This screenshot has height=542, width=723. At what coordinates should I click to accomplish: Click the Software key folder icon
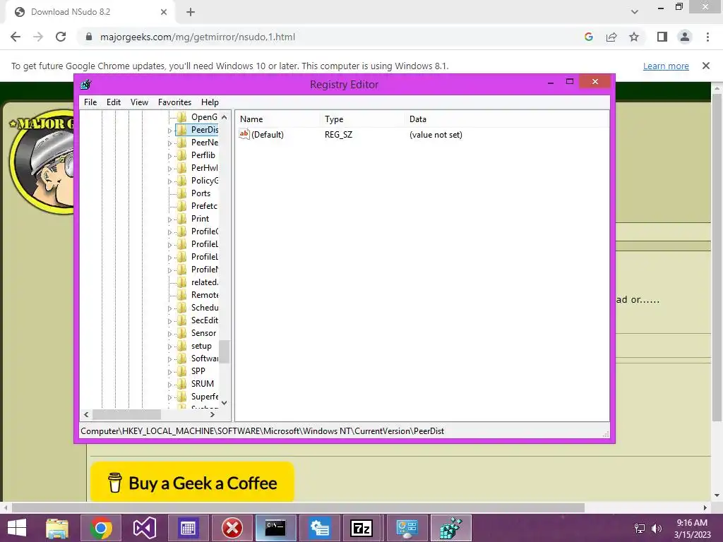(x=182, y=358)
